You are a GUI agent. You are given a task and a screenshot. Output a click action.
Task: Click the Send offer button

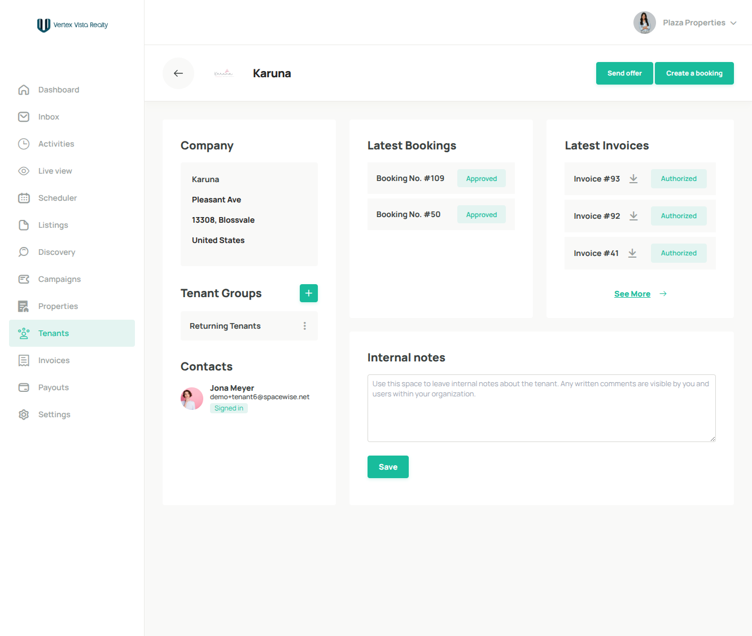click(x=624, y=73)
